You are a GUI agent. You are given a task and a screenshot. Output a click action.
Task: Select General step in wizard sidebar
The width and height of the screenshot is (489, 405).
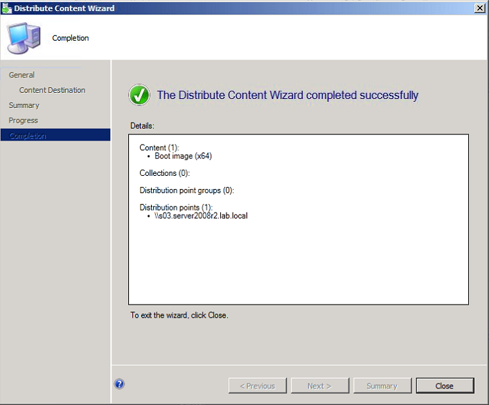tap(21, 75)
